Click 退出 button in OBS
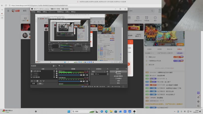203x114 pixels. pyautogui.click(x=118, y=83)
